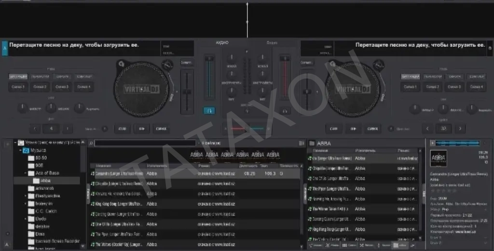Click СИНХ sync button on left deck
The width and height of the screenshot is (494, 251).
click(x=161, y=129)
